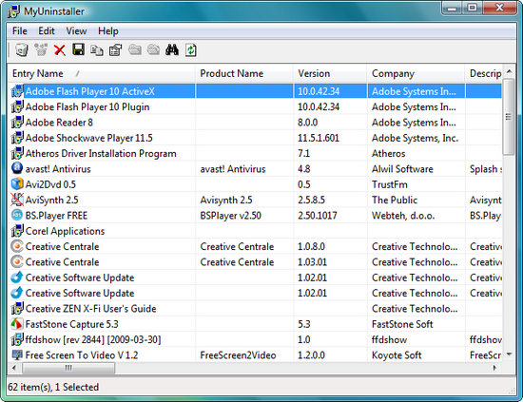Click the Free Screen To Video icon
The image size is (523, 402).
click(x=17, y=354)
